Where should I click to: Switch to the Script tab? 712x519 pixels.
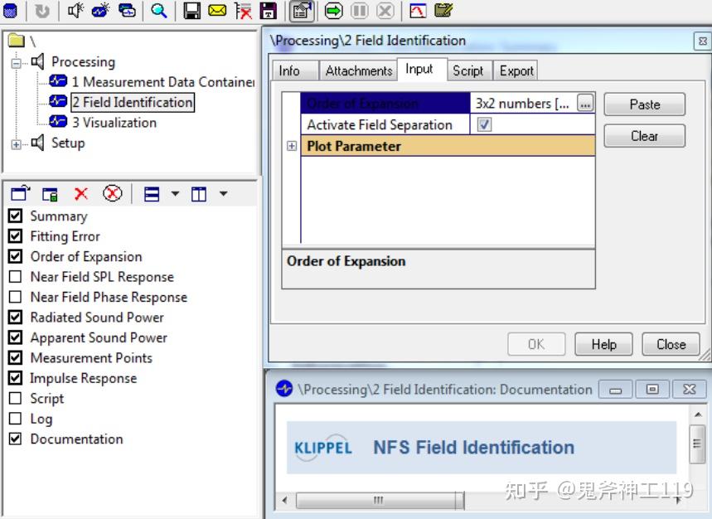click(467, 70)
